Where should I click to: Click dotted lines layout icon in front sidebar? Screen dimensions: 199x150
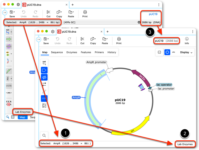point(44,105)
